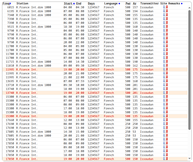Viewport: 193px width, 162px height.
Task: Click highlighted frequency 13740 at 19:00
Action: click(10, 93)
